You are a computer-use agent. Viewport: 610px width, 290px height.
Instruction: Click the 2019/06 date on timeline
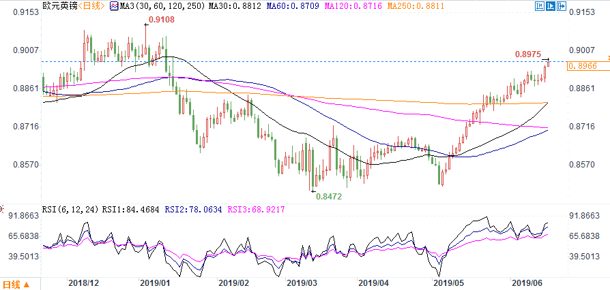tap(527, 281)
